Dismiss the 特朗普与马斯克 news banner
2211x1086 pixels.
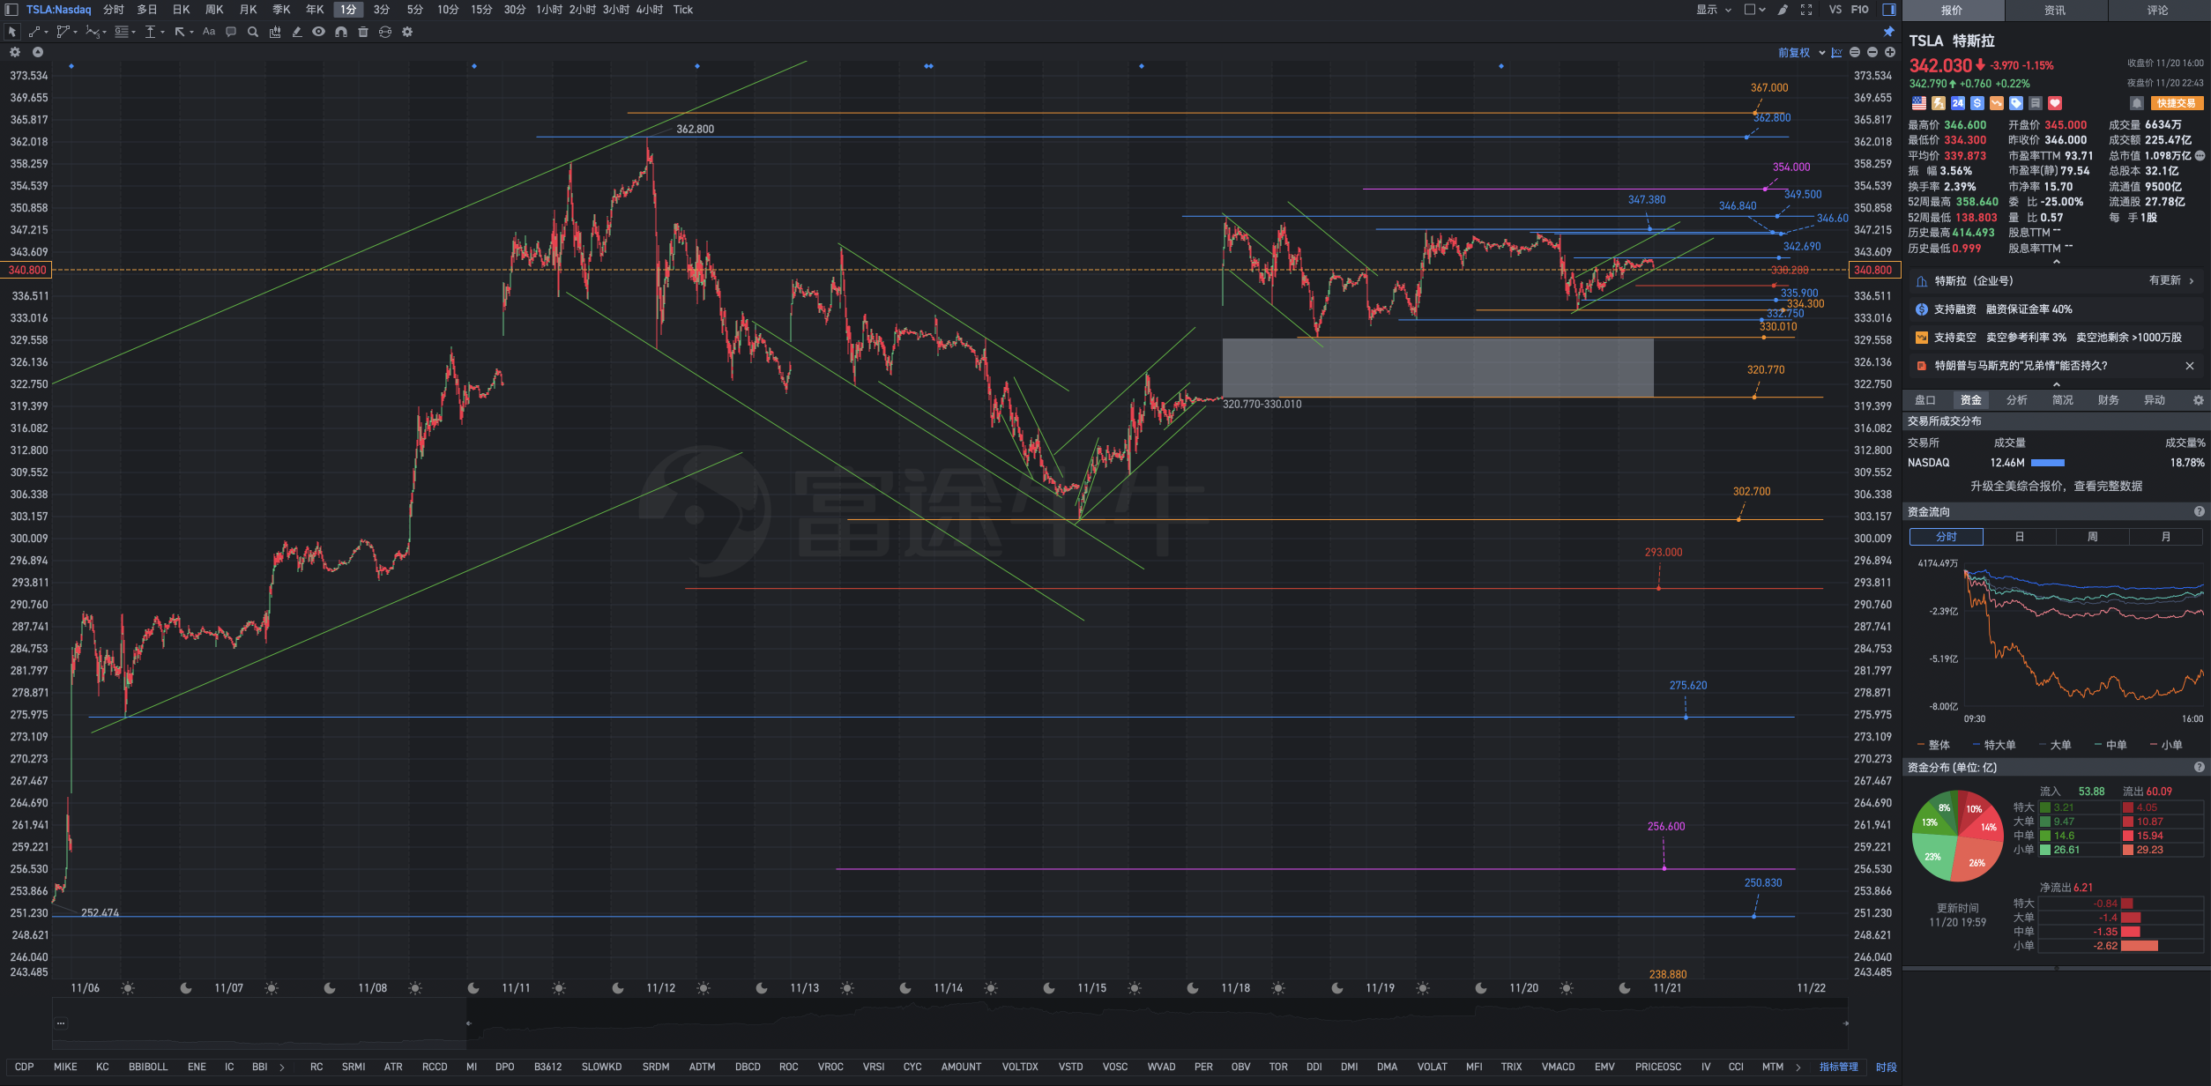(2190, 366)
